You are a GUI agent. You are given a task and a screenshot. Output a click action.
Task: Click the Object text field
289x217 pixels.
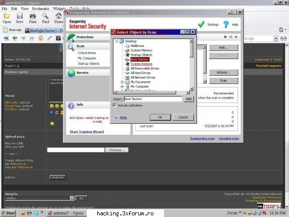[x=153, y=99]
